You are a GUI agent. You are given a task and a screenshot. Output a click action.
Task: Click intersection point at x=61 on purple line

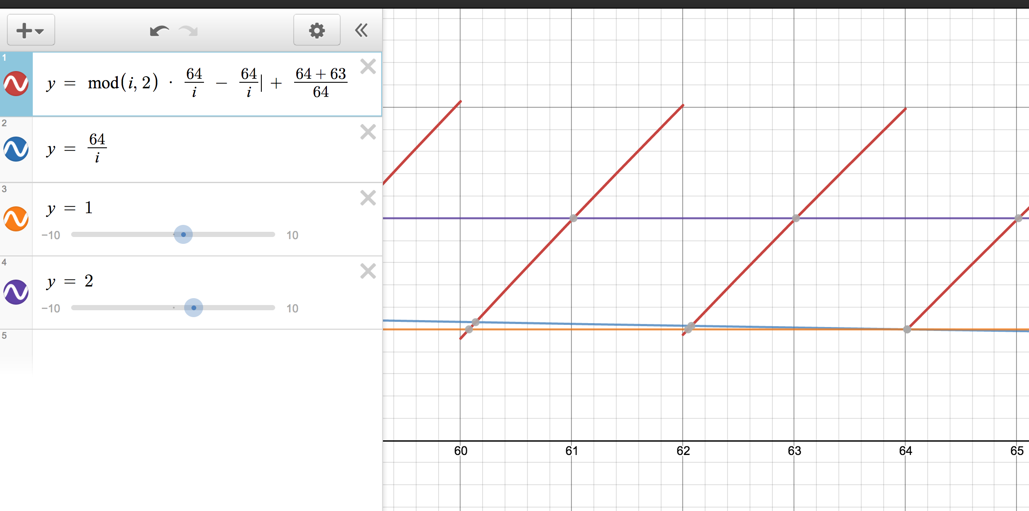tap(573, 218)
